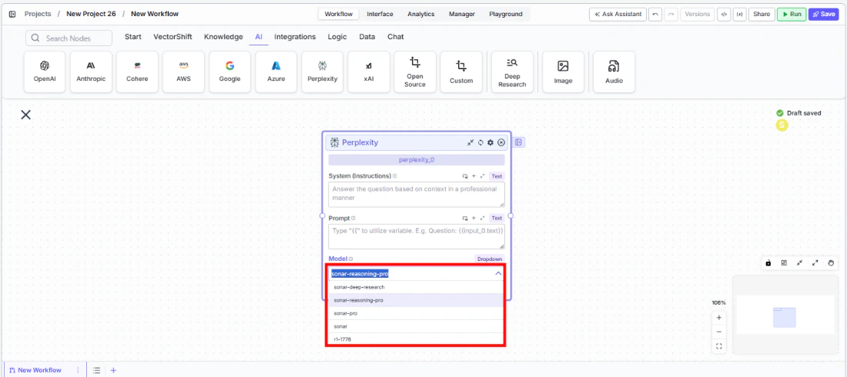The width and height of the screenshot is (847, 377).
Task: Choose r1-1776 from the Model list
Action: (417, 339)
